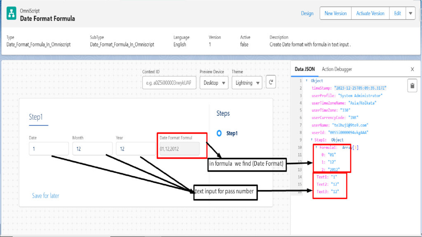
Task: Open the Preview Device dropdown
Action: 214,83
